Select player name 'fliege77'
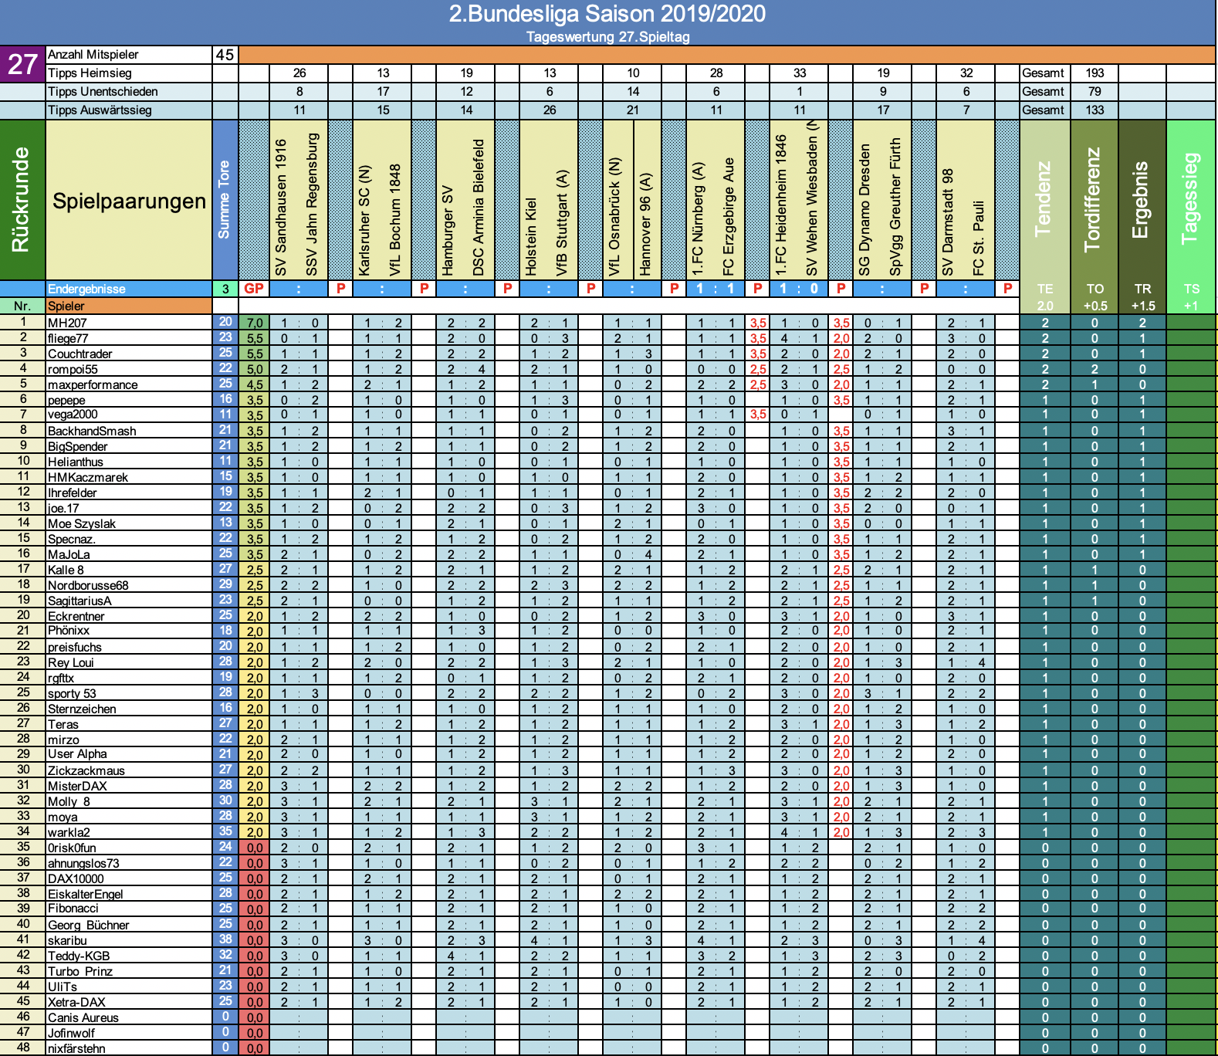This screenshot has height=1056, width=1218. click(68, 338)
